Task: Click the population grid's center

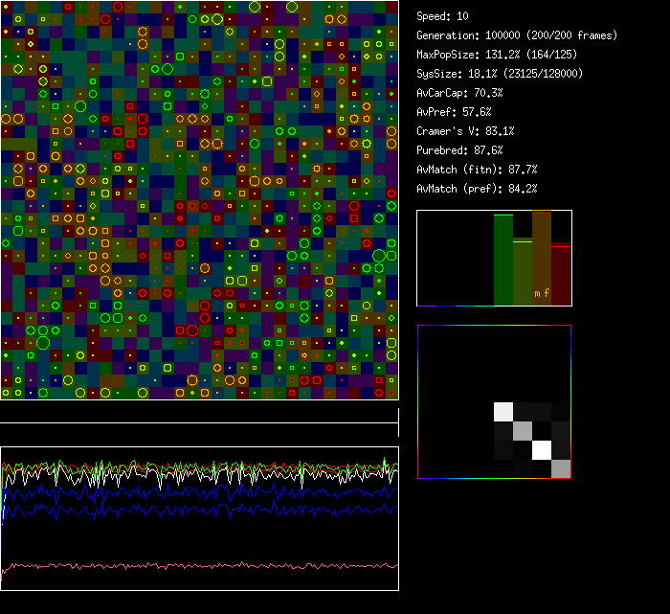Action: coord(199,199)
